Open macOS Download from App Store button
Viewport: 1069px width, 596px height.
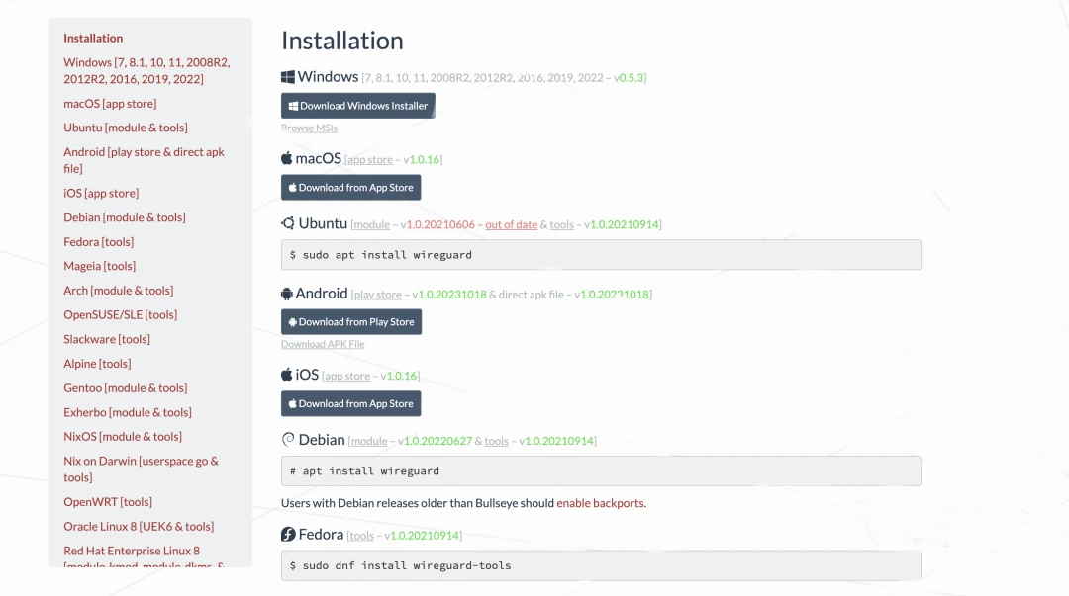350,188
